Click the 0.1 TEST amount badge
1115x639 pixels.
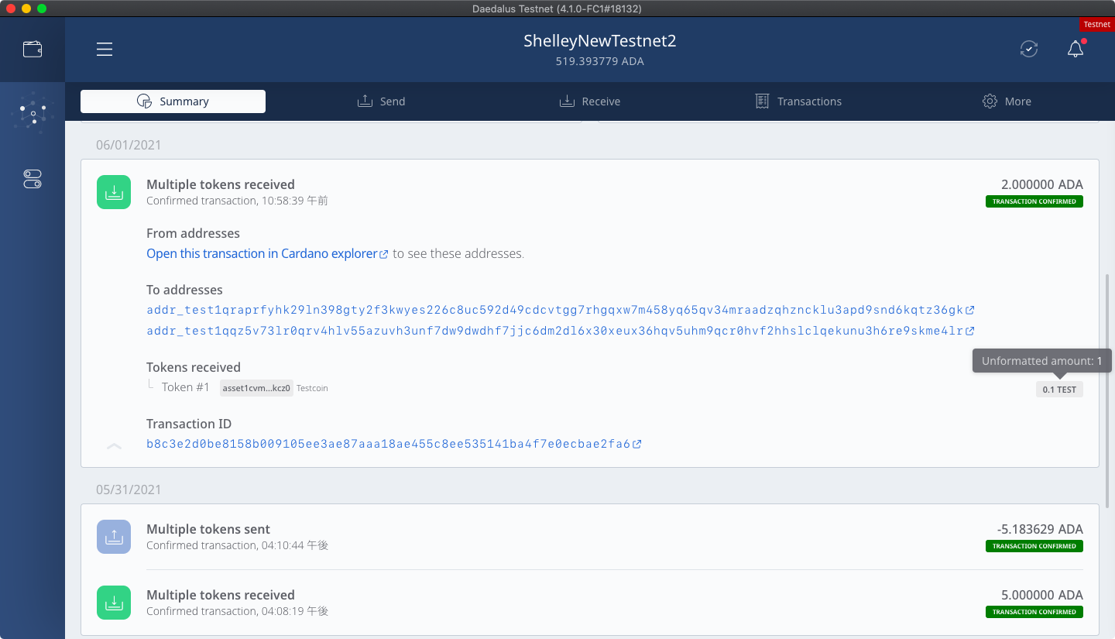click(1058, 390)
